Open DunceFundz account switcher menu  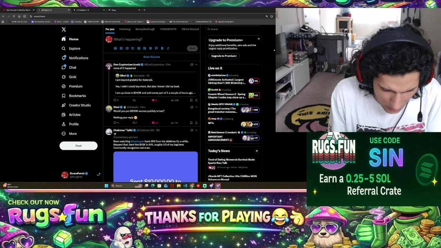point(81,175)
